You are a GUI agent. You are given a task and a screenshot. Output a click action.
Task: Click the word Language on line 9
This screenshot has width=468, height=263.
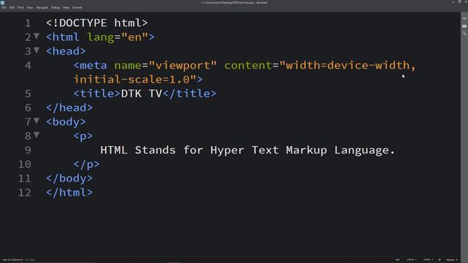click(361, 150)
